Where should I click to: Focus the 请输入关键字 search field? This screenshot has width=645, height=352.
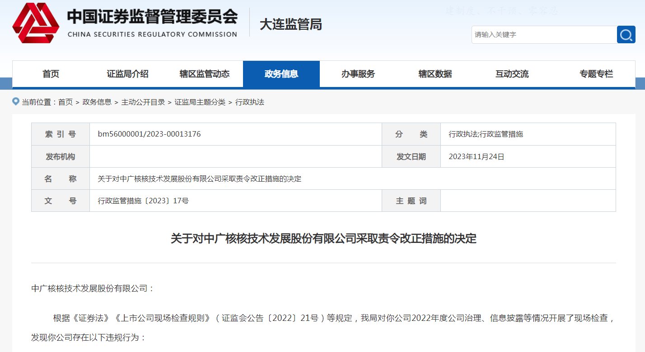pyautogui.click(x=544, y=35)
